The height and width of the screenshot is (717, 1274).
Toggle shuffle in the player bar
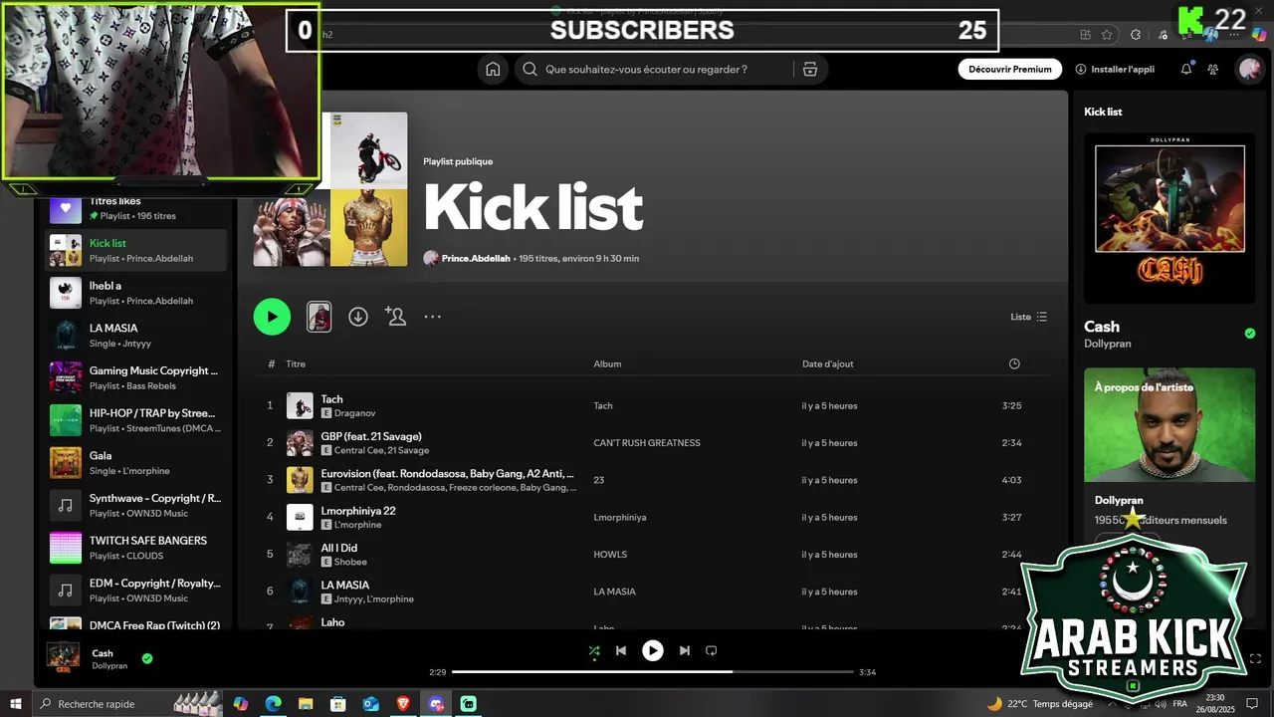point(594,651)
